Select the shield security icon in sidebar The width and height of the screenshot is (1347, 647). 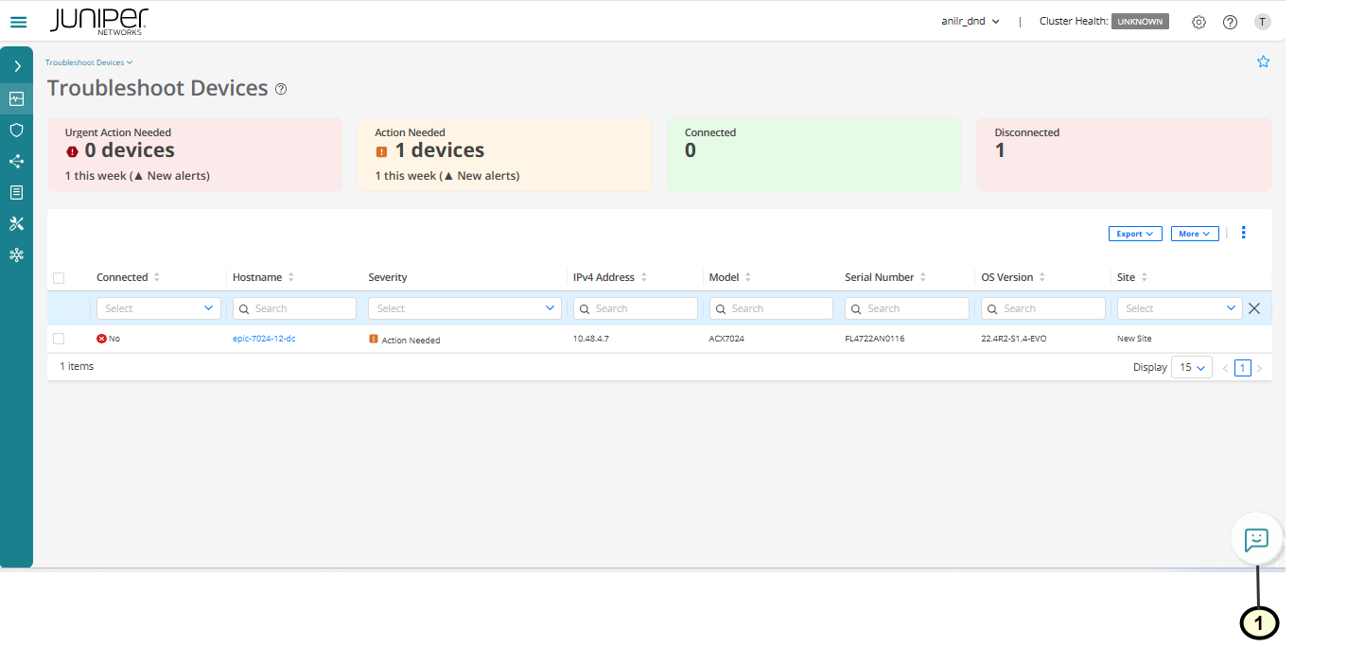[x=17, y=130]
